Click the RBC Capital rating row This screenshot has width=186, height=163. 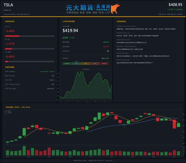pyautogui.click(x=30, y=89)
